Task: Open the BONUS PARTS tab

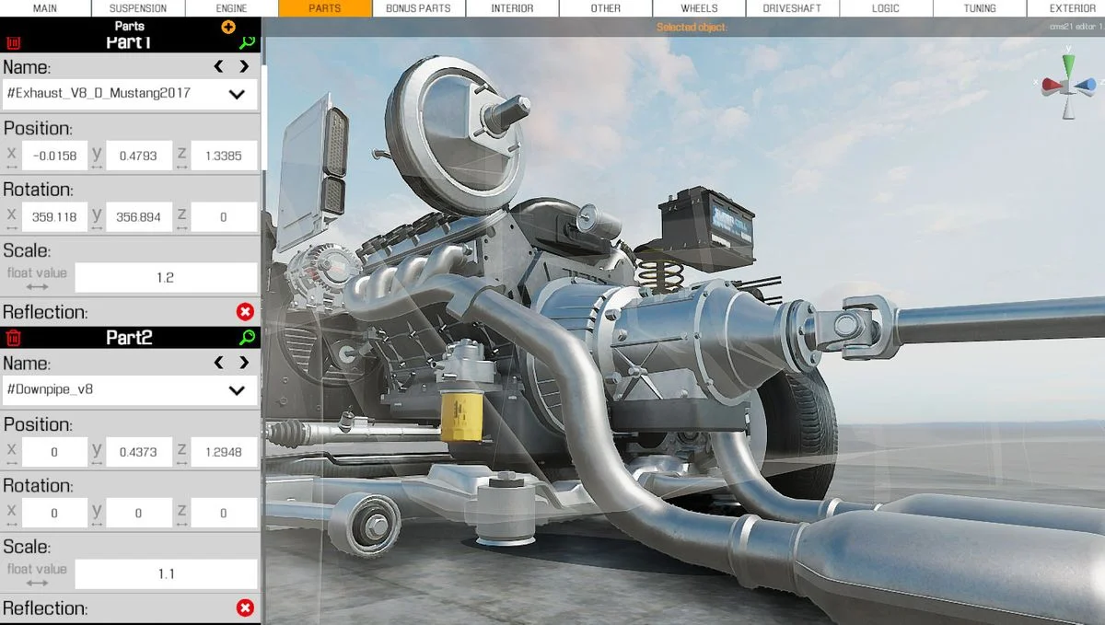Action: tap(418, 8)
